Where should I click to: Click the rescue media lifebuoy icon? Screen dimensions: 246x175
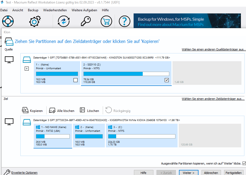[x=8, y=21]
